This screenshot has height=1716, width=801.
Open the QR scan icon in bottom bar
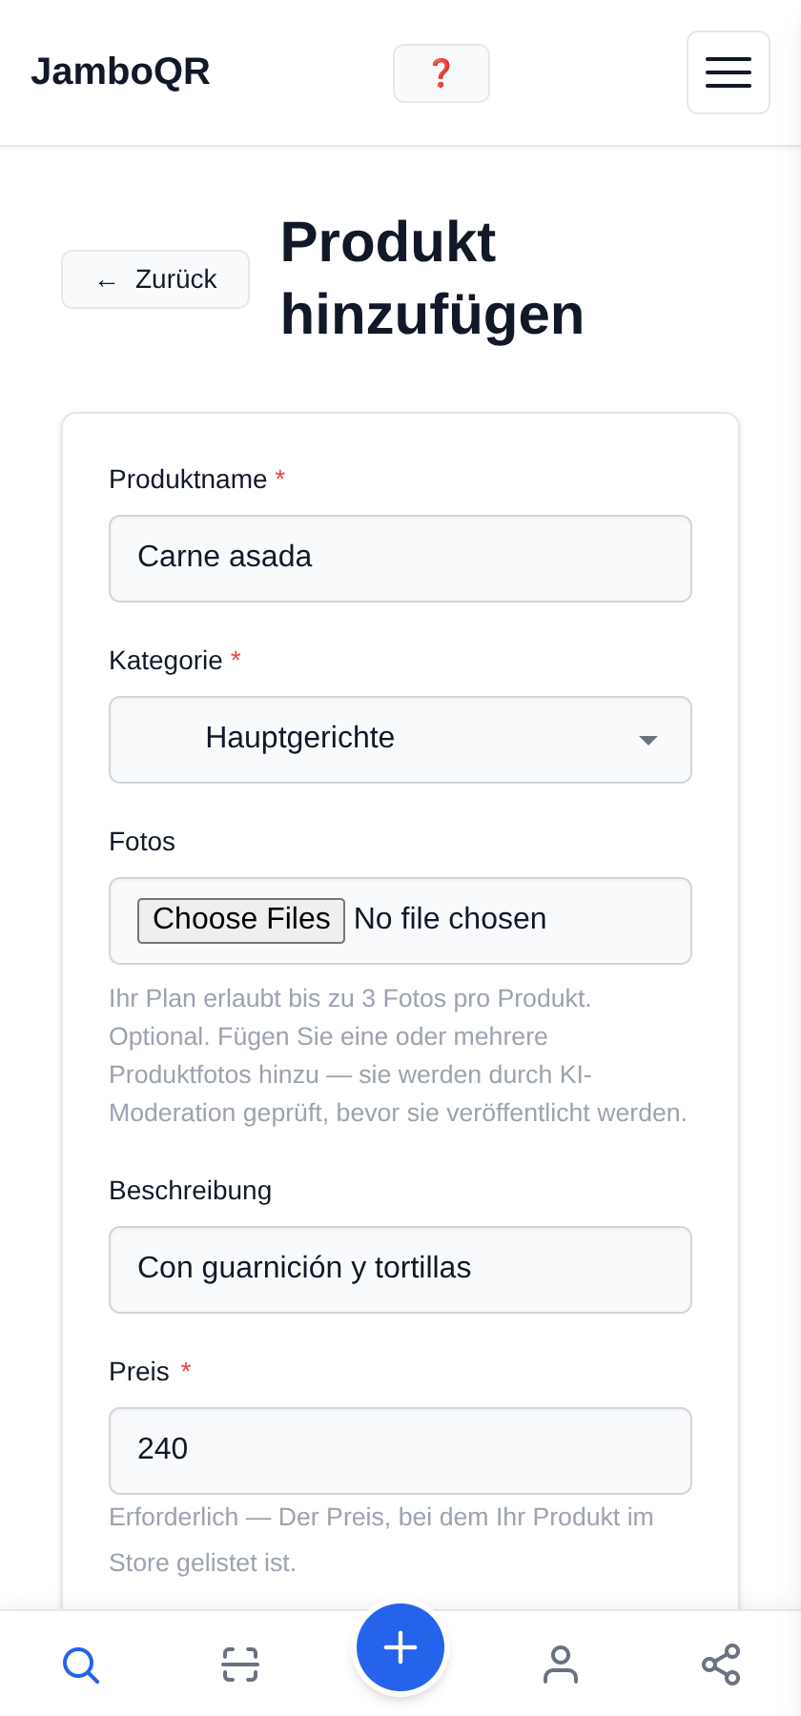click(240, 1665)
